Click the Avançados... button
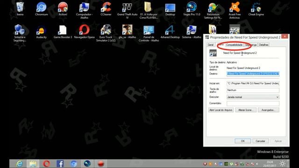This screenshot has height=168, width=299. click(x=268, y=110)
